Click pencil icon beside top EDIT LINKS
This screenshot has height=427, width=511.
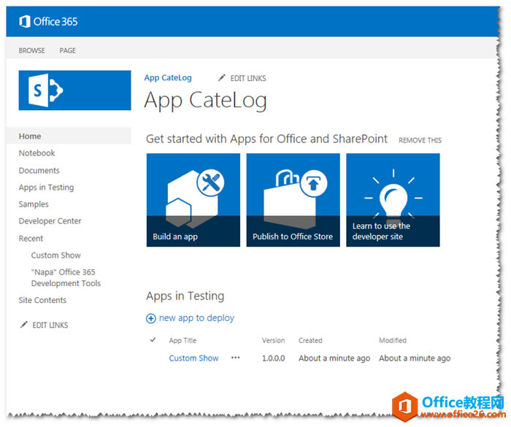point(222,78)
